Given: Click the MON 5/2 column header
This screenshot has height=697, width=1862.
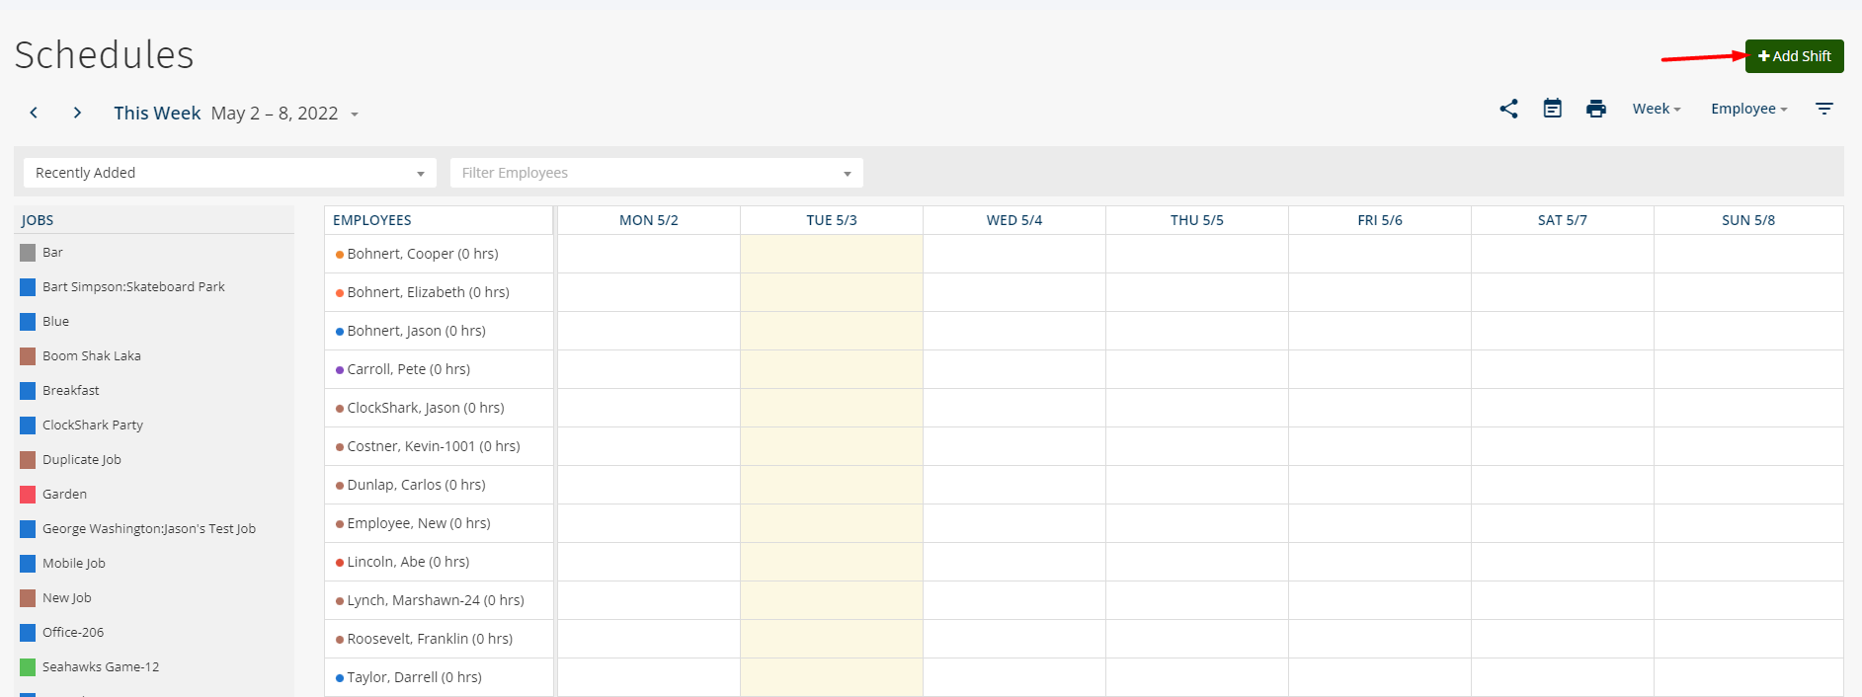Looking at the screenshot, I should point(649,220).
